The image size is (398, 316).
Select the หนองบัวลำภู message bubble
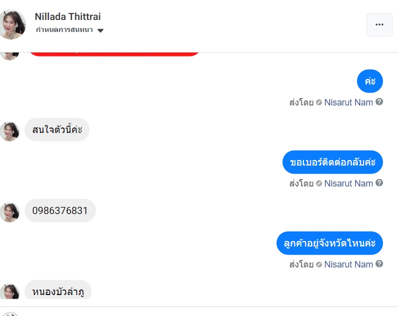point(58,290)
